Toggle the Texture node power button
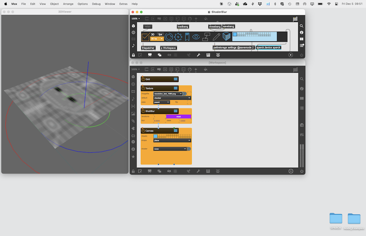Viewport: 366px width, 236px height. point(143,88)
